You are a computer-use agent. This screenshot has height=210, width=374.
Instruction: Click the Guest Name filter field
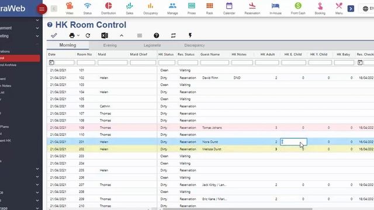pyautogui.click(x=214, y=62)
